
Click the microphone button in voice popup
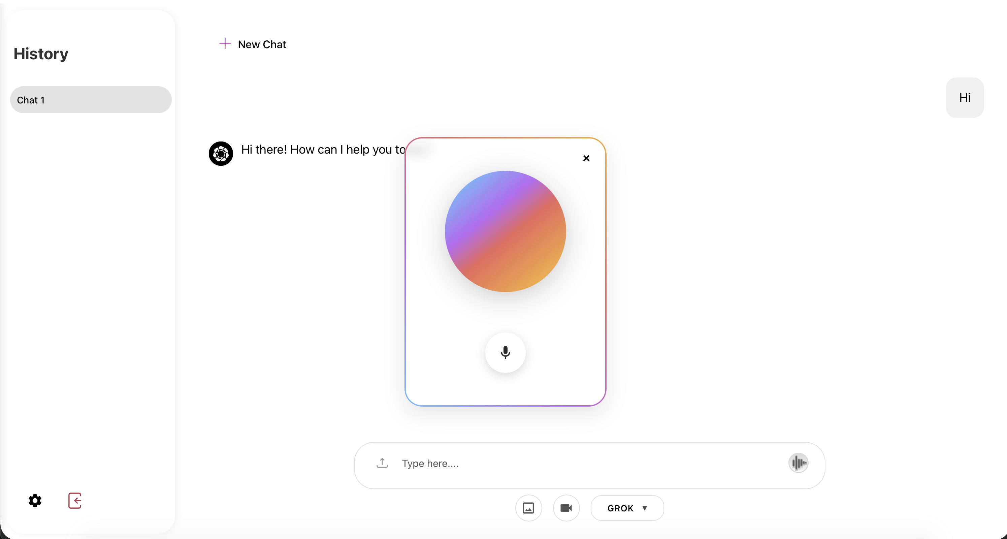tap(505, 352)
